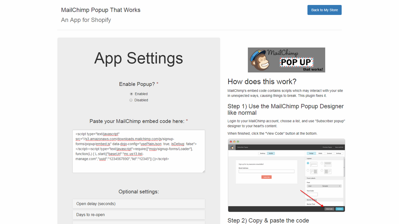Click the MailChimp Pop Up monkey logo
Viewport: 399px width, 224px height.
pos(286,60)
